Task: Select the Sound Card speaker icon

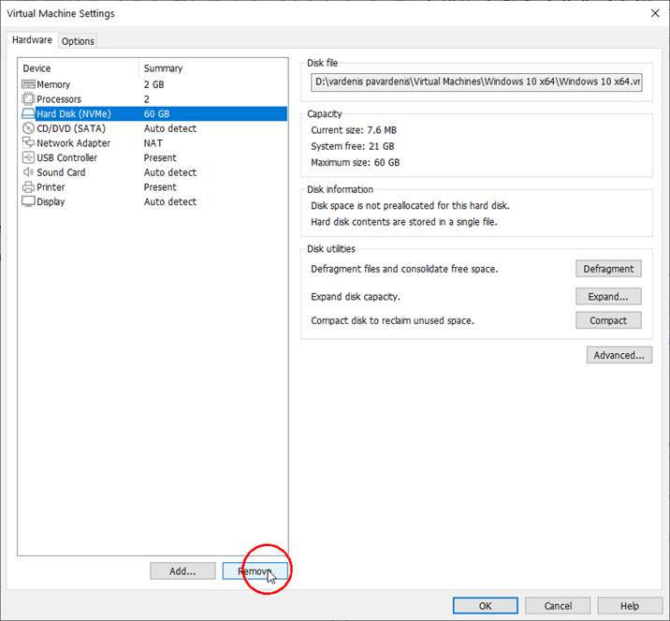Action: pos(28,172)
